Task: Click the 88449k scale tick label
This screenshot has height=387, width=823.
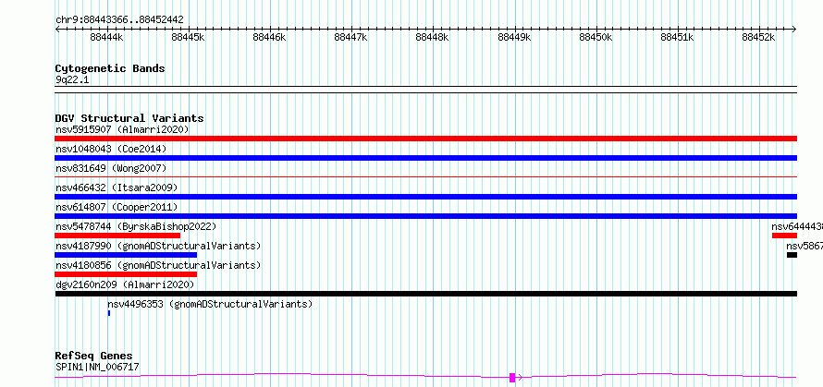Action: click(x=514, y=37)
